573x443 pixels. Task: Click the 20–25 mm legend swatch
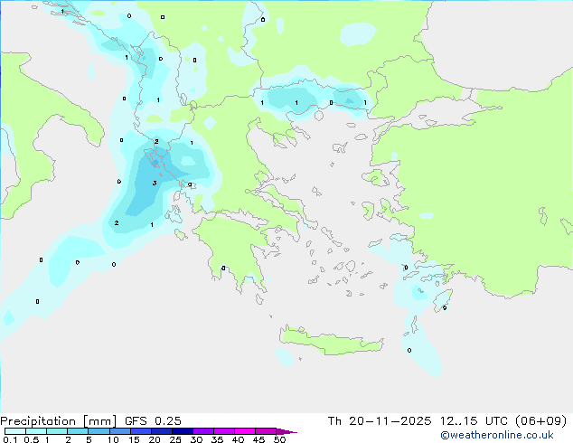(162, 431)
